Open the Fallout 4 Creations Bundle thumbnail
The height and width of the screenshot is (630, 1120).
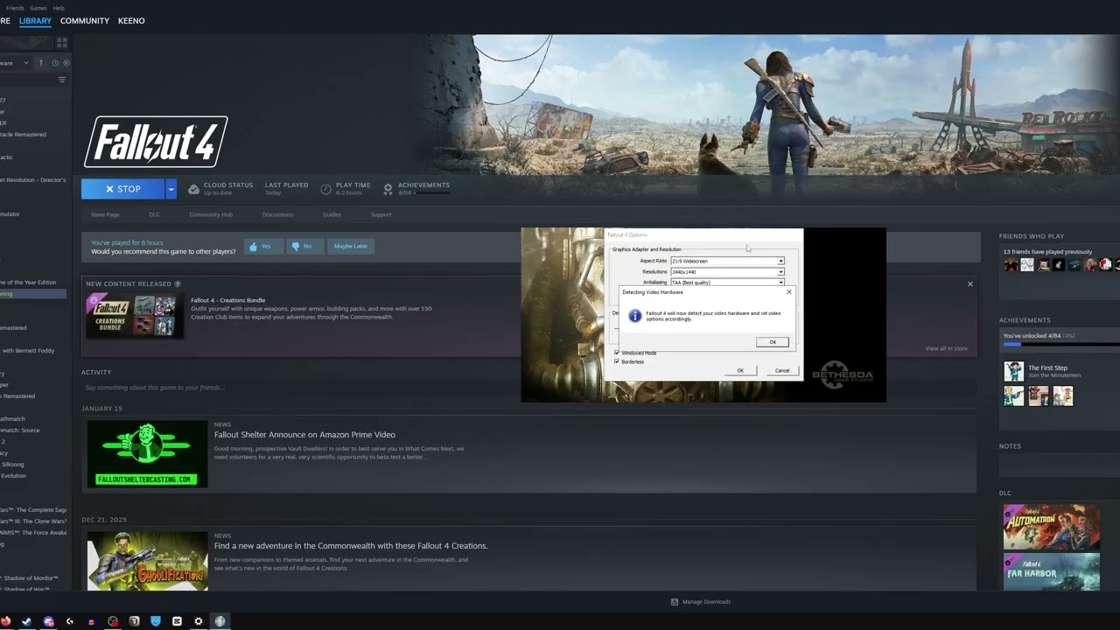[x=134, y=315]
